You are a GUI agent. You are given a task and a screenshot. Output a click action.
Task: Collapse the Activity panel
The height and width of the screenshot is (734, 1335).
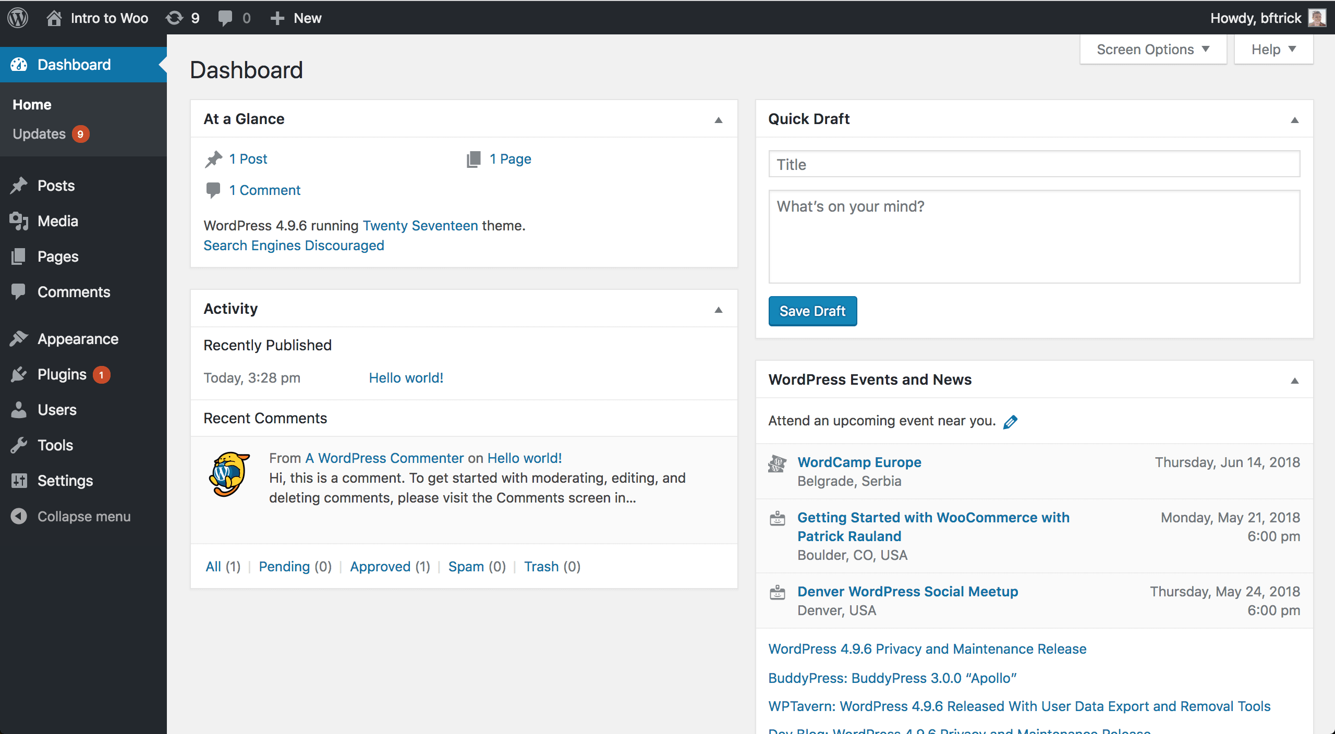(x=719, y=309)
